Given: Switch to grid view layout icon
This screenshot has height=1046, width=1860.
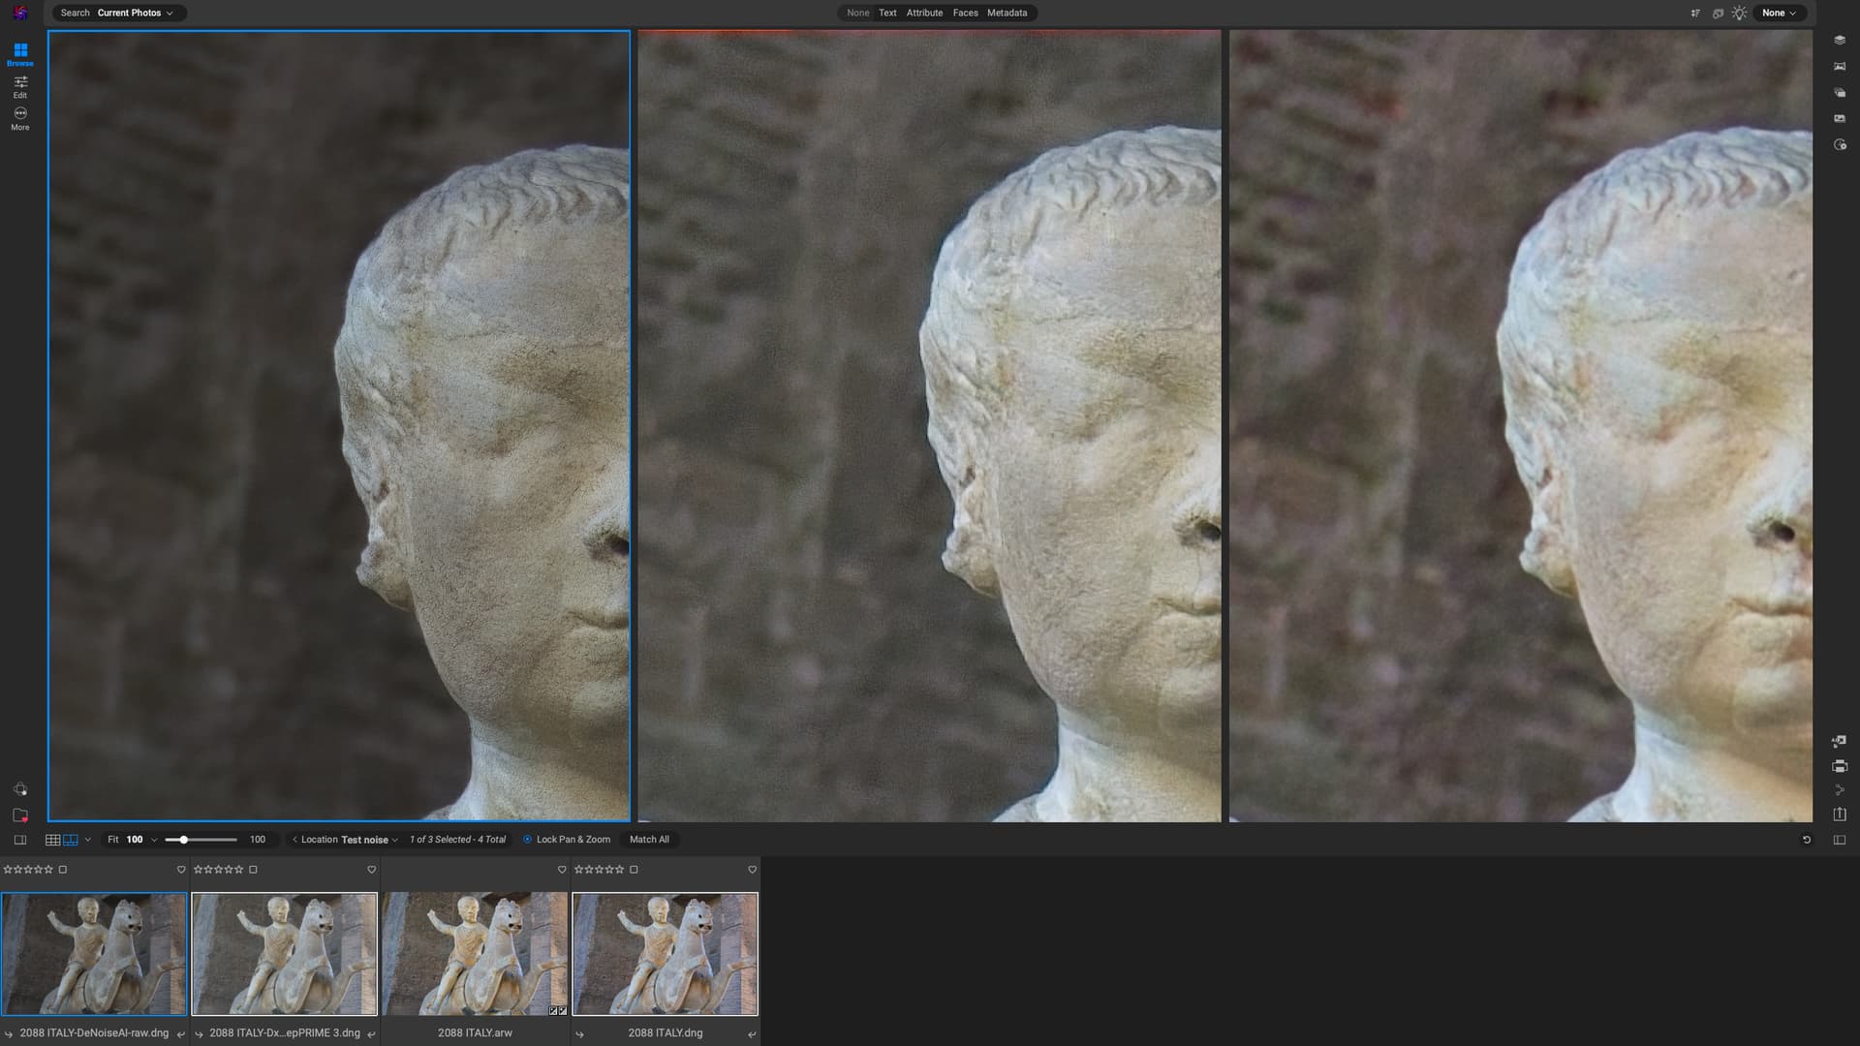Looking at the screenshot, I should point(52,840).
